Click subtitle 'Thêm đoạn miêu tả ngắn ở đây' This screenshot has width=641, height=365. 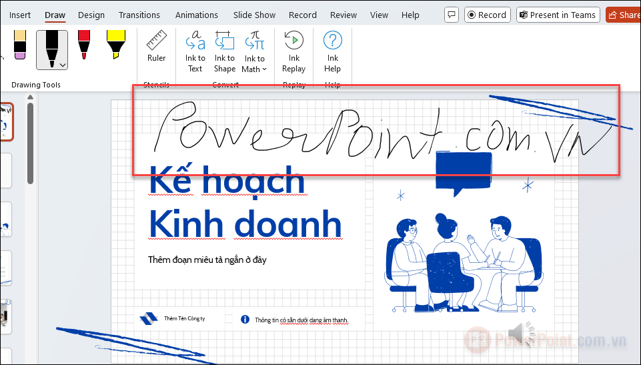207,260
